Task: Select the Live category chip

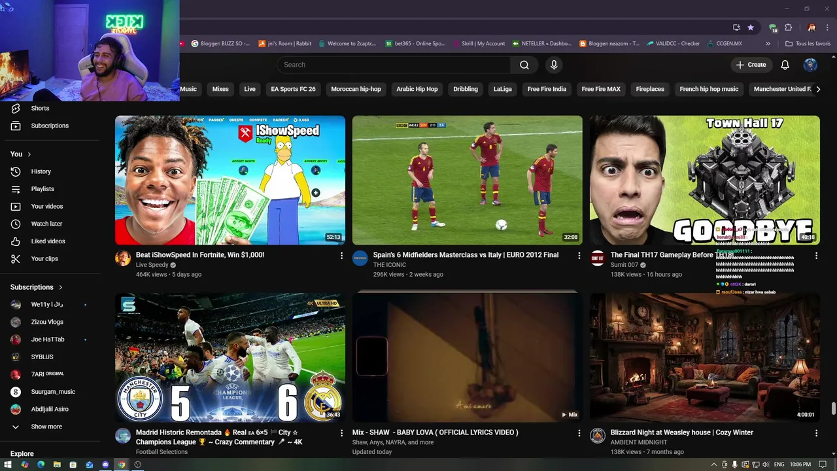Action: point(250,89)
